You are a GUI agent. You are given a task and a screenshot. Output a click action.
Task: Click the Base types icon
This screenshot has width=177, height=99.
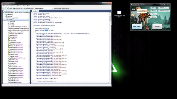click(x=9, y=21)
